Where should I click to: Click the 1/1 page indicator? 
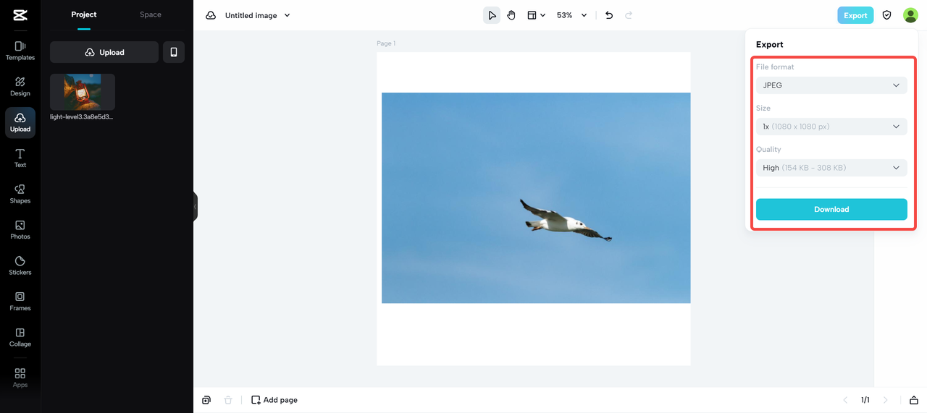[x=865, y=400]
